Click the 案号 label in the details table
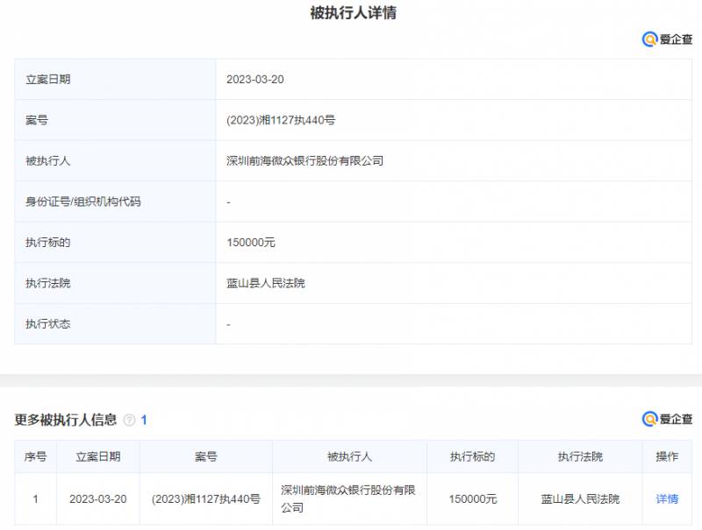This screenshot has height=530, width=702. pyautogui.click(x=37, y=120)
